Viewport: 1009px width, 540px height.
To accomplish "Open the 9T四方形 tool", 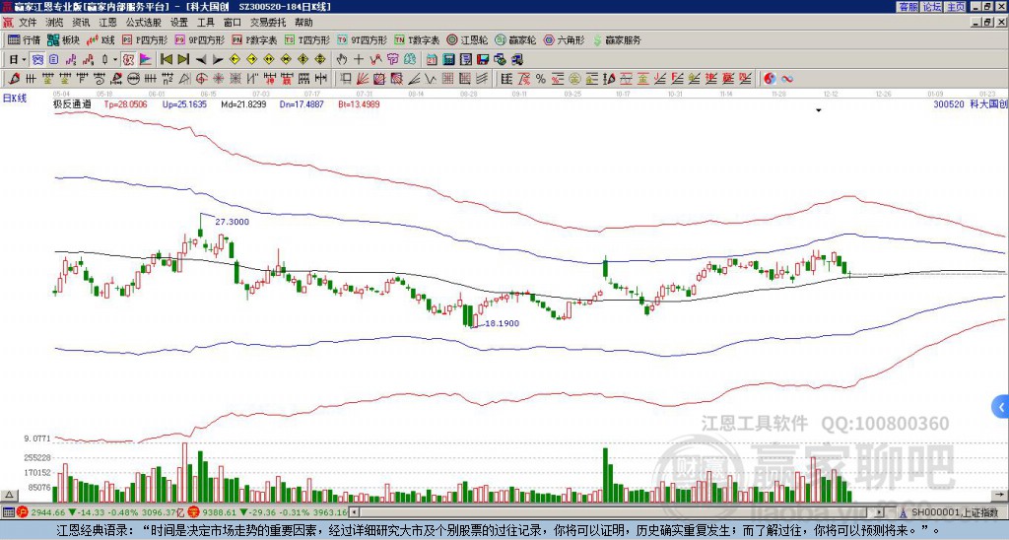I will [362, 40].
